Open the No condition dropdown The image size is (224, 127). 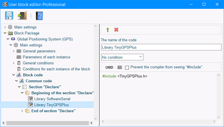(122, 57)
